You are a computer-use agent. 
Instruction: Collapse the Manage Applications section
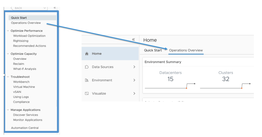[8, 110]
